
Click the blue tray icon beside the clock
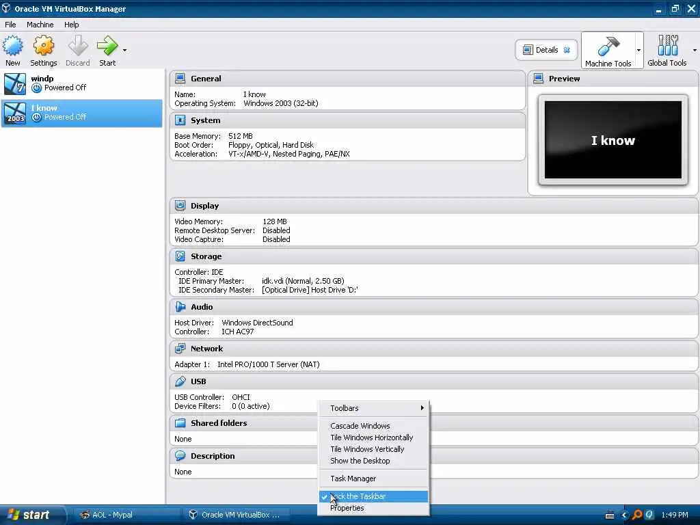pyautogui.click(x=649, y=515)
